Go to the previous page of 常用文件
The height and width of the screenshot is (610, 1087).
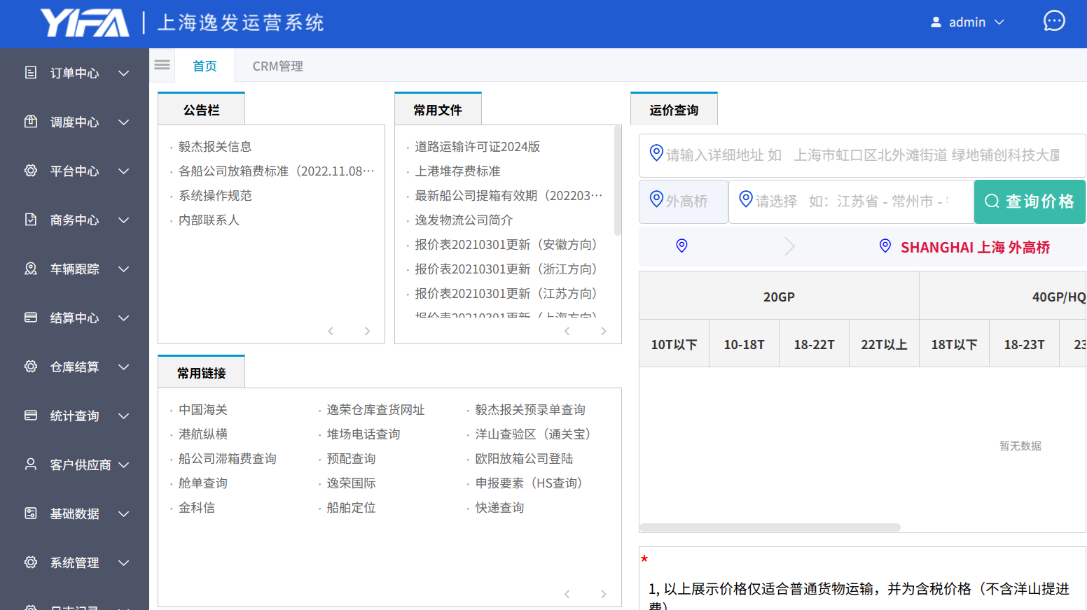click(567, 331)
